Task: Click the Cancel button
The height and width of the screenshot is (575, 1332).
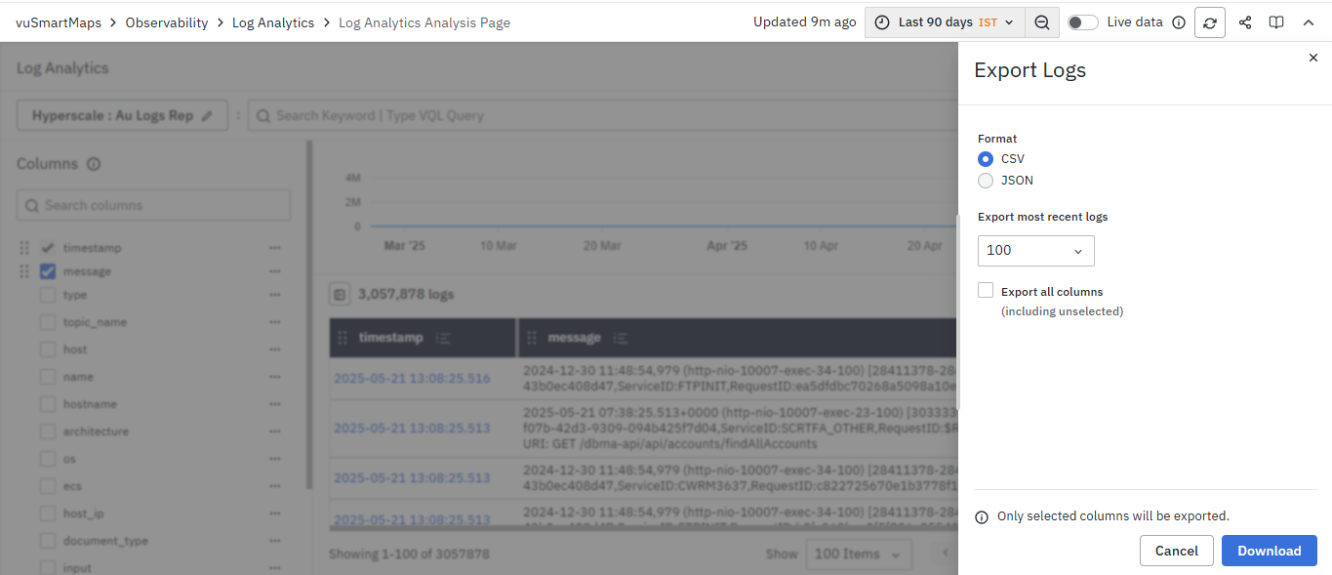Action: [1176, 551]
